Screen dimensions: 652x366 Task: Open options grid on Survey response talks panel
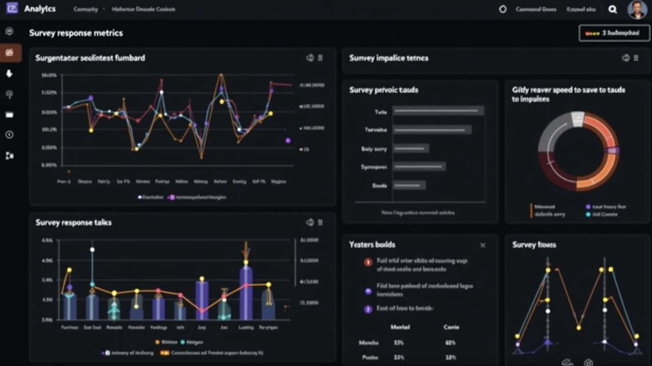point(320,222)
